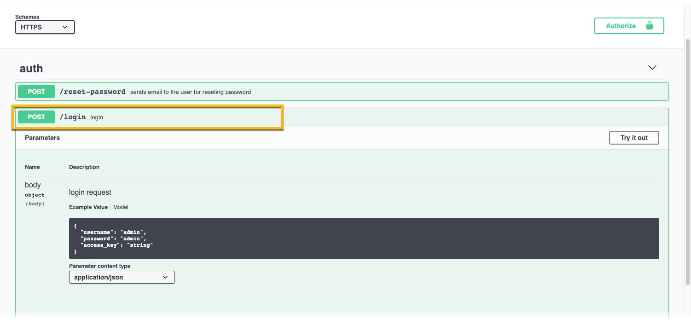Click the POST badge for /login
Screen dimensions: 691x320
click(36, 117)
